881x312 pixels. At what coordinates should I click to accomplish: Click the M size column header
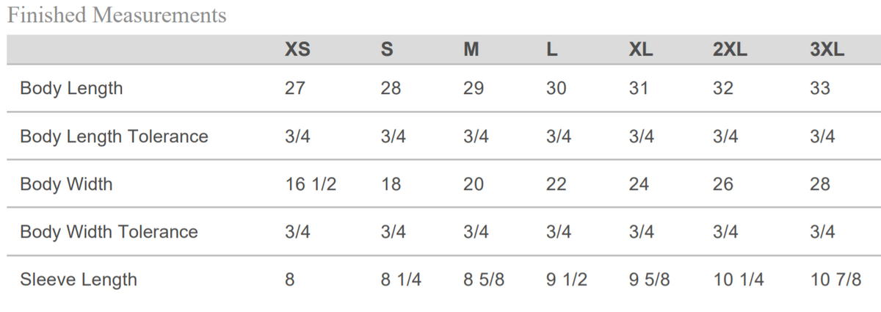[x=471, y=50]
